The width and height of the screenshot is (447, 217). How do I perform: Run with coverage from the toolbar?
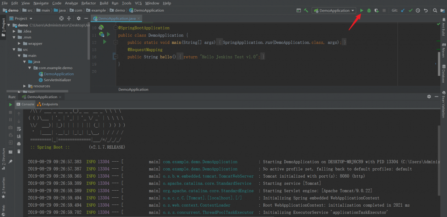[x=376, y=10]
